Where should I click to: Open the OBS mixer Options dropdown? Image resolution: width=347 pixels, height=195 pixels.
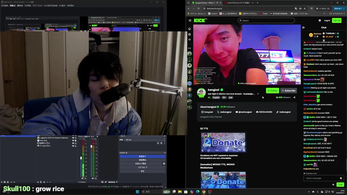113,182
